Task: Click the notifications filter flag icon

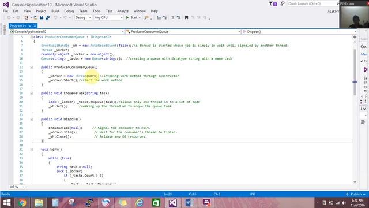Action: 273,4
